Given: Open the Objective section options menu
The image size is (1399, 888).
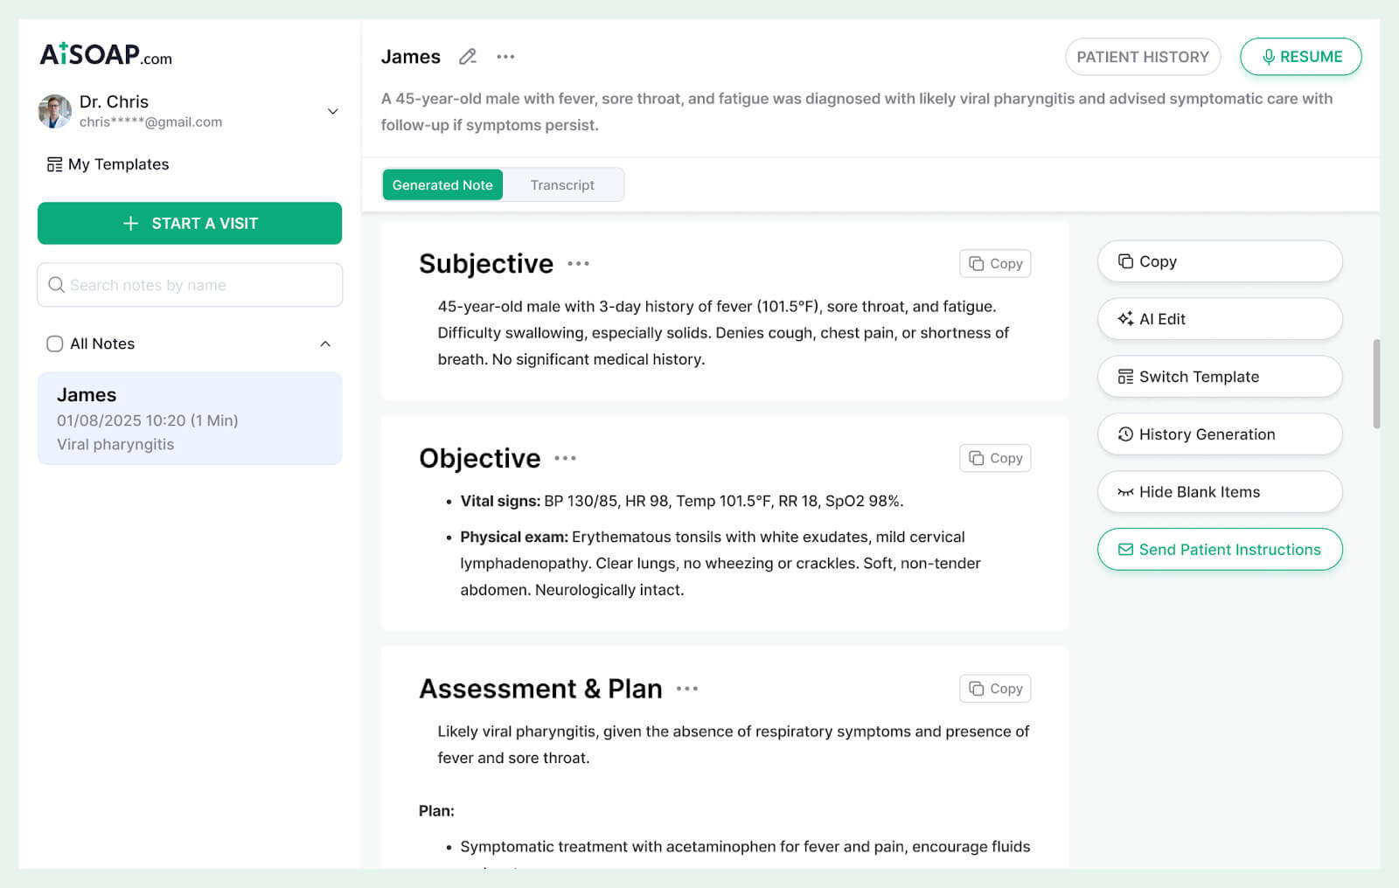Looking at the screenshot, I should pyautogui.click(x=566, y=457).
